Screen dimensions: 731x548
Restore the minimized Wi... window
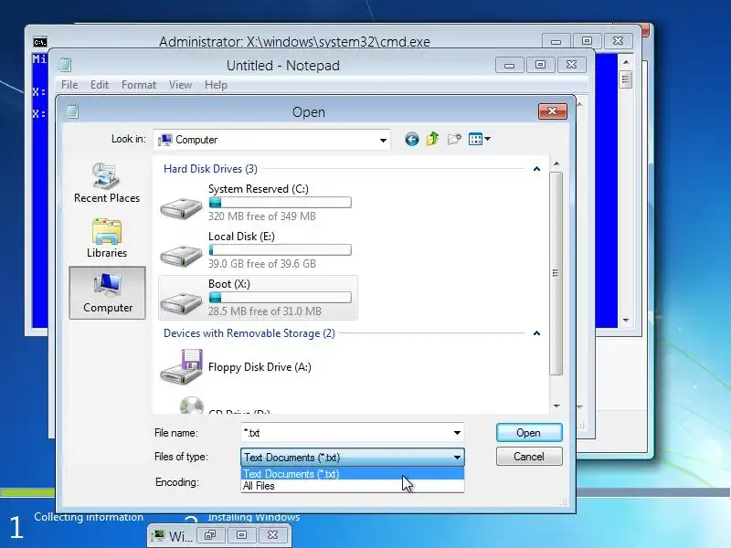[x=210, y=534]
